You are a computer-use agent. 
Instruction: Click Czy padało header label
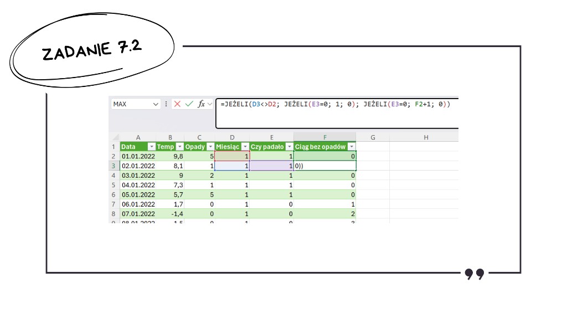(267, 147)
